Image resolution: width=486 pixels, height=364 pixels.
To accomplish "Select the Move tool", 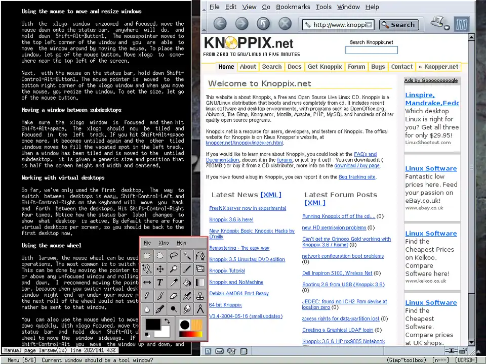I will [x=160, y=269].
